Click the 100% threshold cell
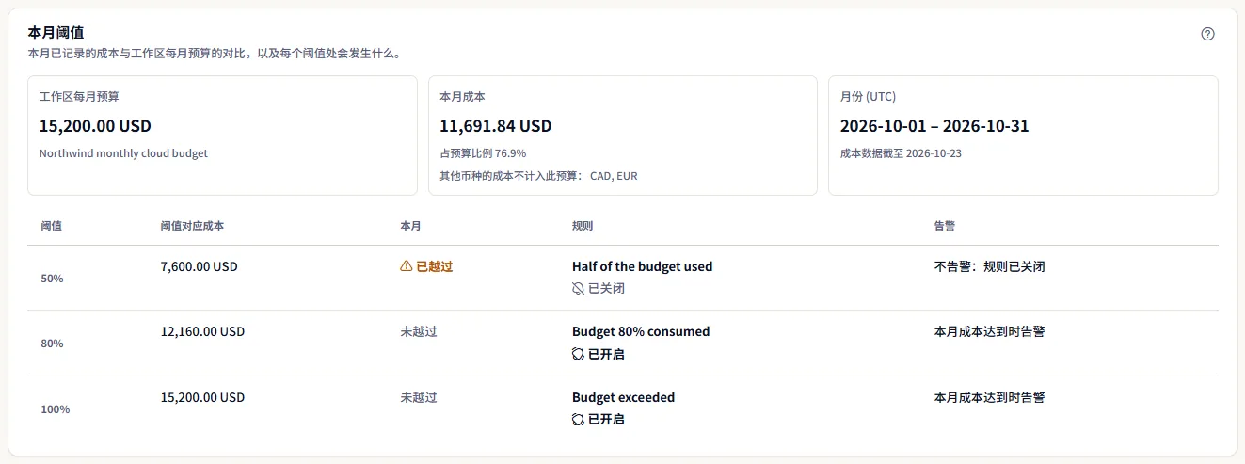1245x464 pixels. pyautogui.click(x=55, y=409)
